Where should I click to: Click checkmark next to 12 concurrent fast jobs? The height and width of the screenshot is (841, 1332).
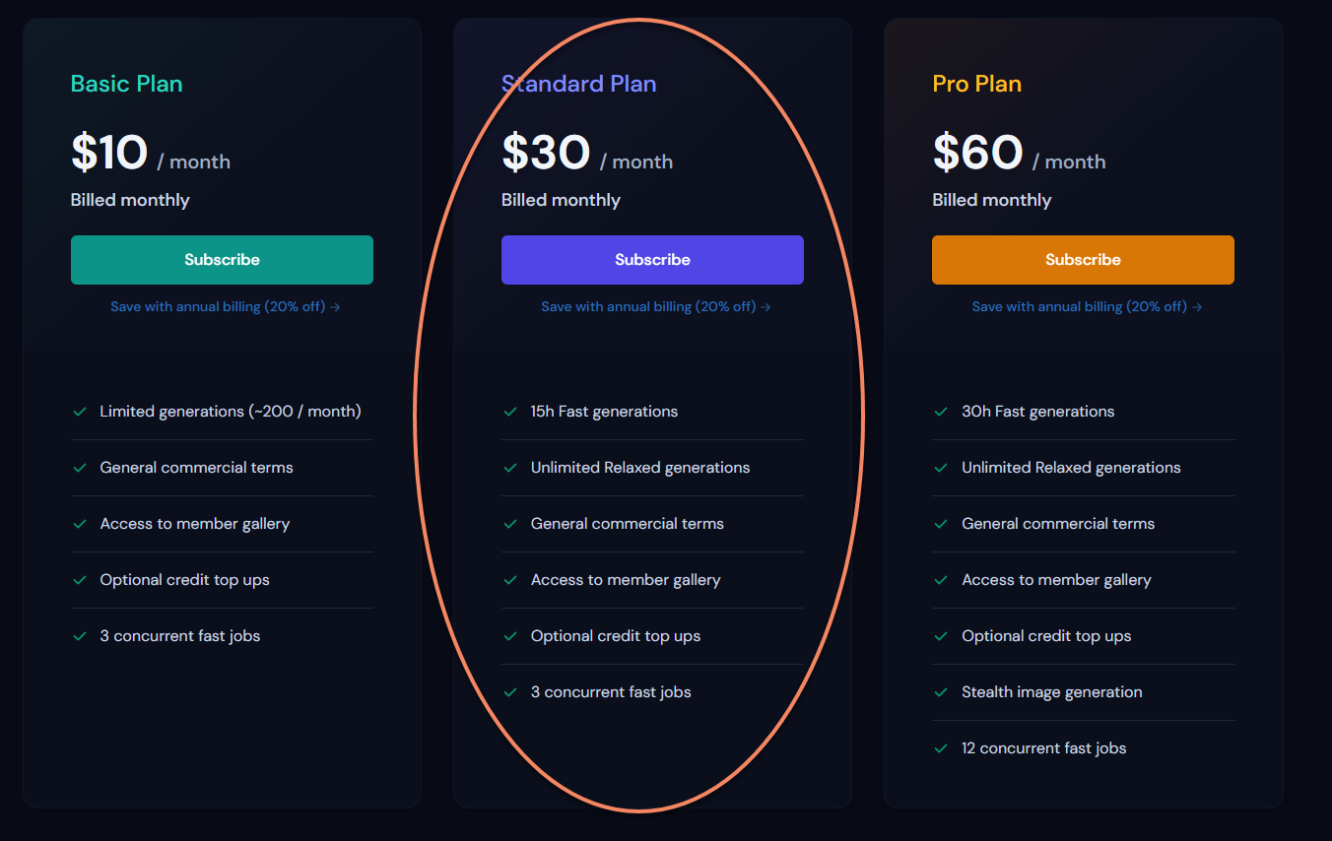point(941,748)
